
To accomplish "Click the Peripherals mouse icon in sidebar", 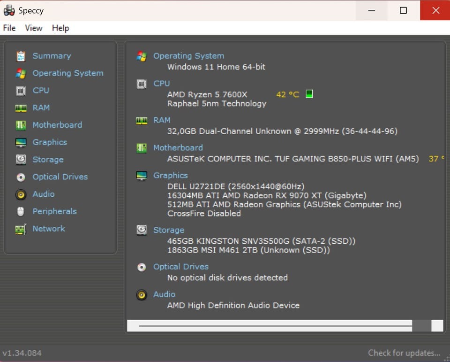I will pos(21,212).
